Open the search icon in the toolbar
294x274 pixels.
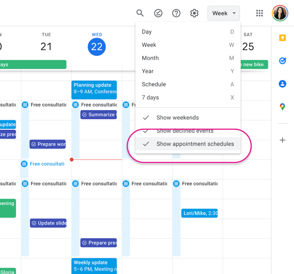pos(140,13)
